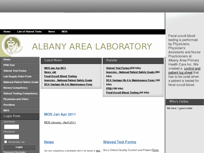Open PPM (100 hits) popular link

click(109, 88)
